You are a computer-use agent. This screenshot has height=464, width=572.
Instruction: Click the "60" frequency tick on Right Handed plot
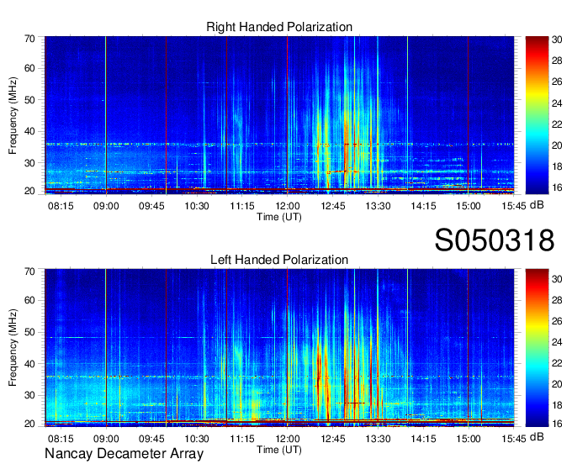click(x=29, y=69)
